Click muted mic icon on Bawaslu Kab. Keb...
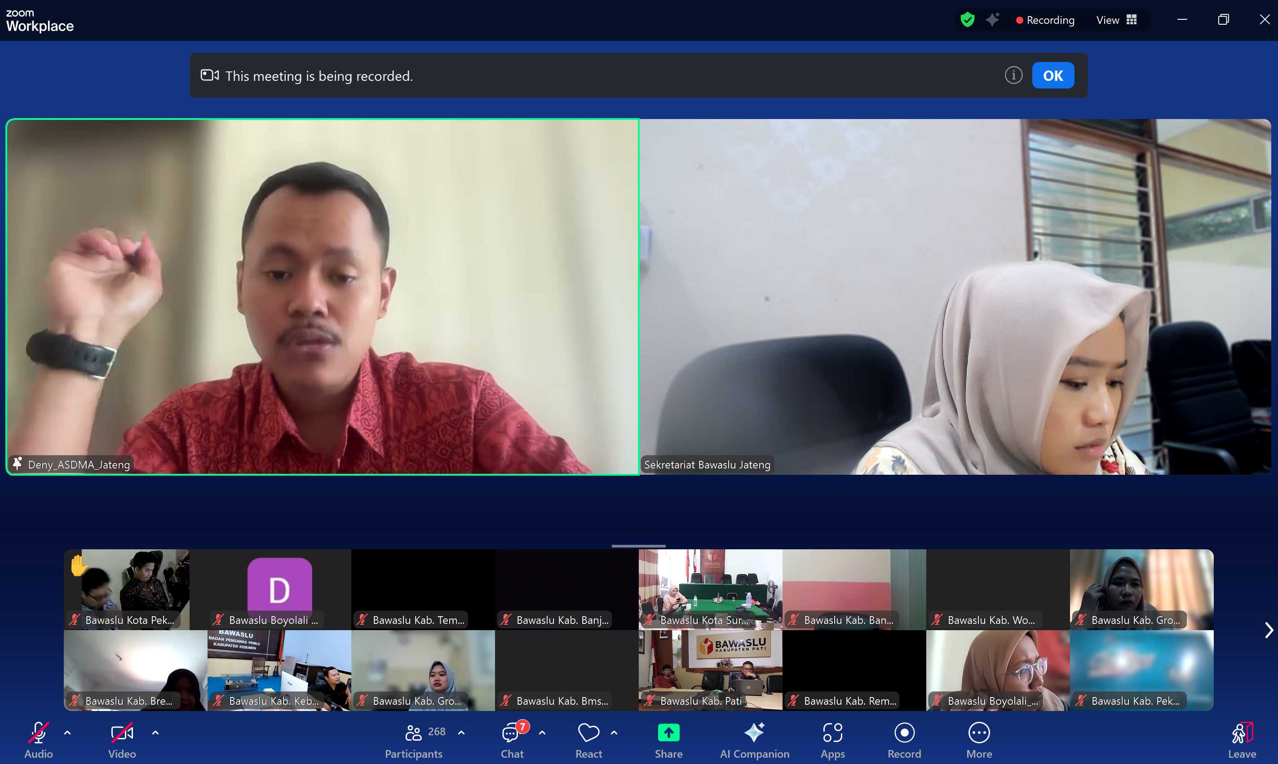The width and height of the screenshot is (1278, 764). tap(218, 700)
